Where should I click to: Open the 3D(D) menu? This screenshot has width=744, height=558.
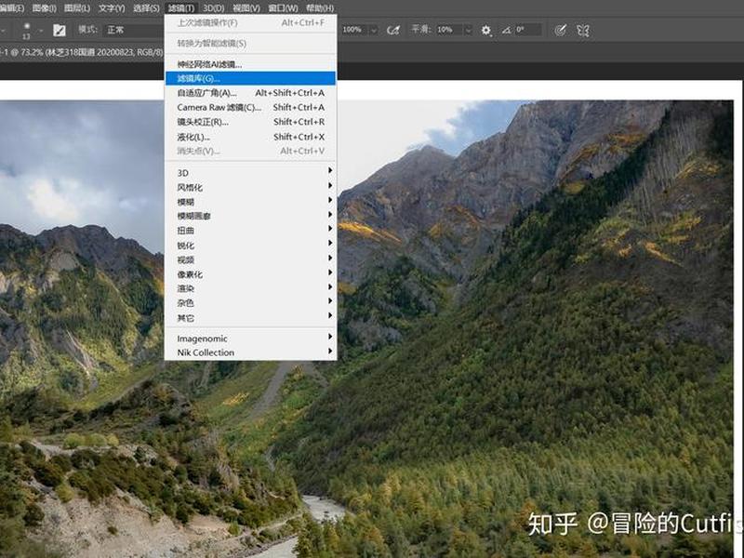(214, 8)
